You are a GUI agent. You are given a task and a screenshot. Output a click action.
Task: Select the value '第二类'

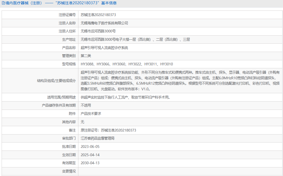coord(86,56)
